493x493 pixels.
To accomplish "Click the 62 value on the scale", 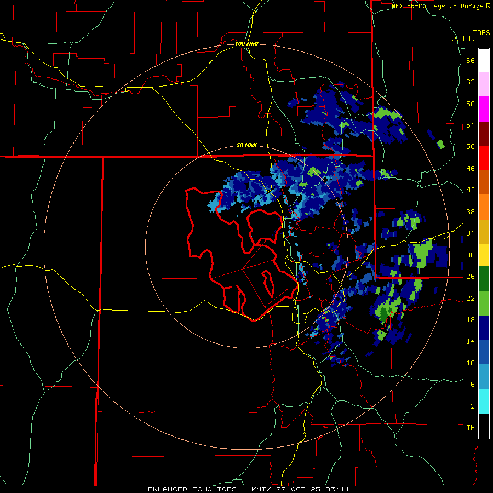I will 471,82.
